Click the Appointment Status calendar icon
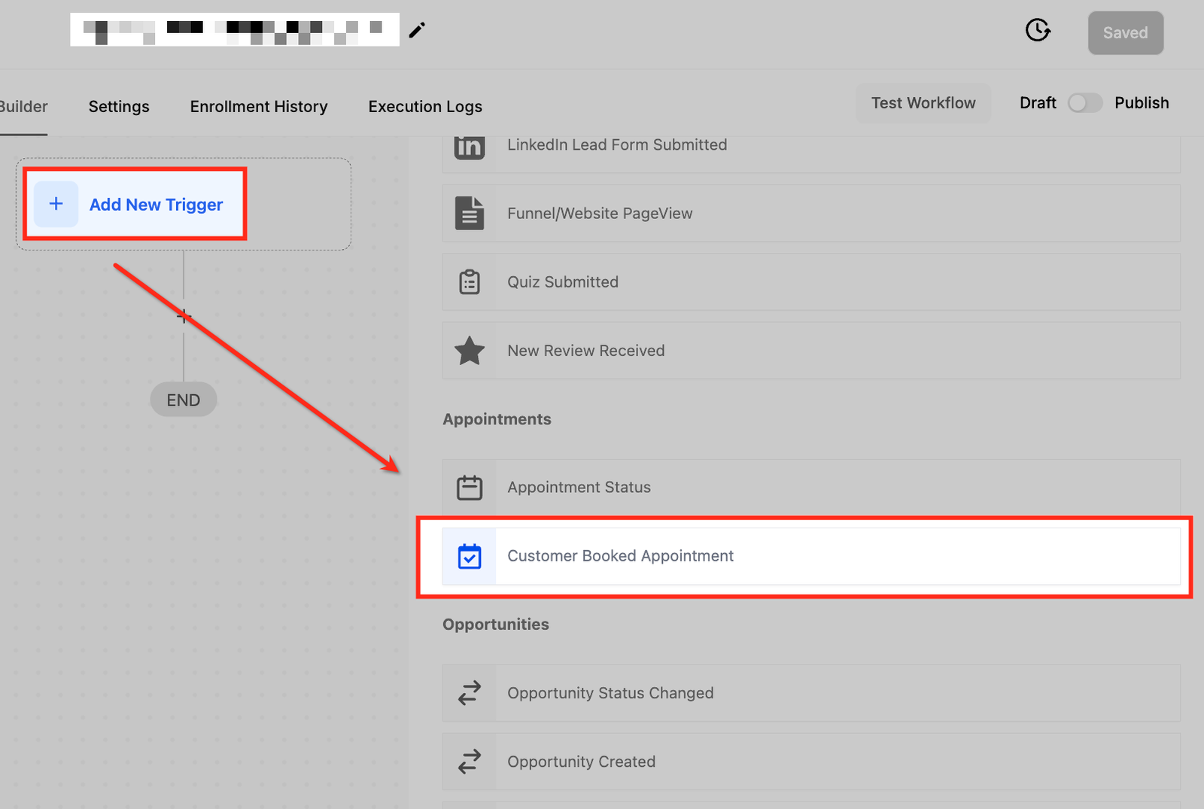1204x809 pixels. coord(470,488)
